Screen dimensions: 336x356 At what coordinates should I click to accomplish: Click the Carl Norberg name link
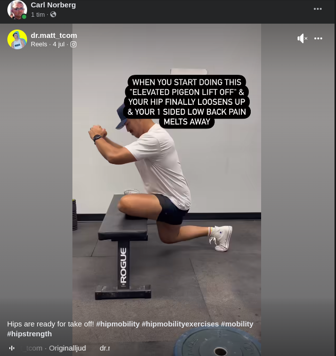pos(53,5)
